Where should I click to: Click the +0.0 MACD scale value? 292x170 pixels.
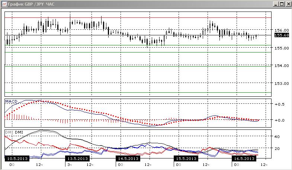279,120
